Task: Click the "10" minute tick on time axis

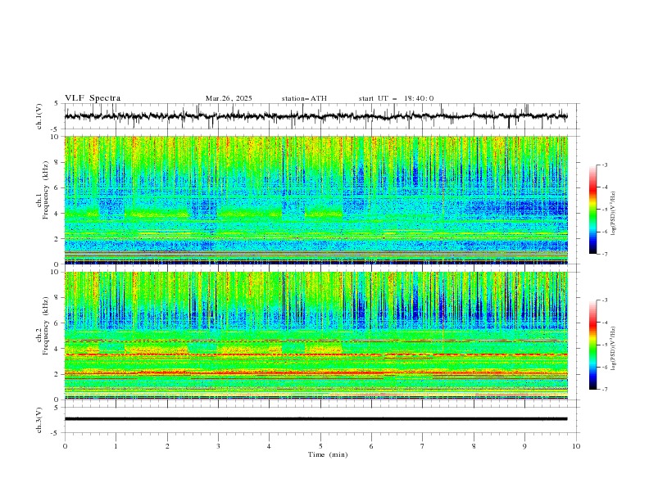Action: [x=576, y=446]
